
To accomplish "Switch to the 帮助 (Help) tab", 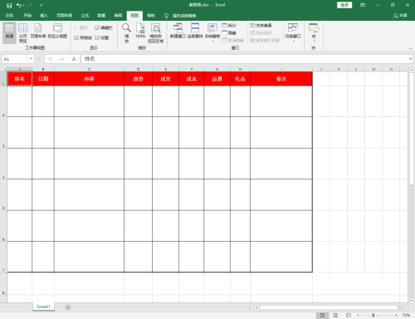I will pos(151,16).
